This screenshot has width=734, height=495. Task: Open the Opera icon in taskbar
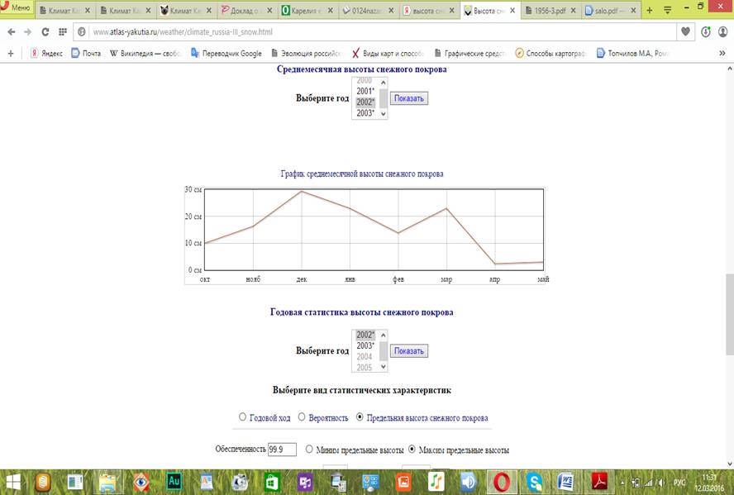point(502,482)
